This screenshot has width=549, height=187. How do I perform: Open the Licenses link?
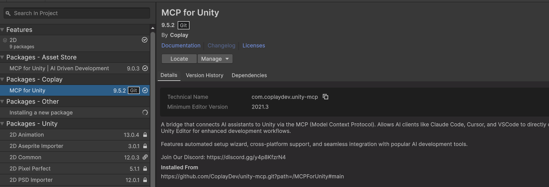tap(254, 46)
